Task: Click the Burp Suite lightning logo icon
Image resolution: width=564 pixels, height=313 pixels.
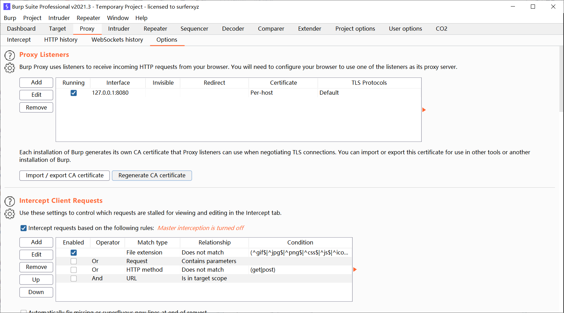Action: click(7, 7)
